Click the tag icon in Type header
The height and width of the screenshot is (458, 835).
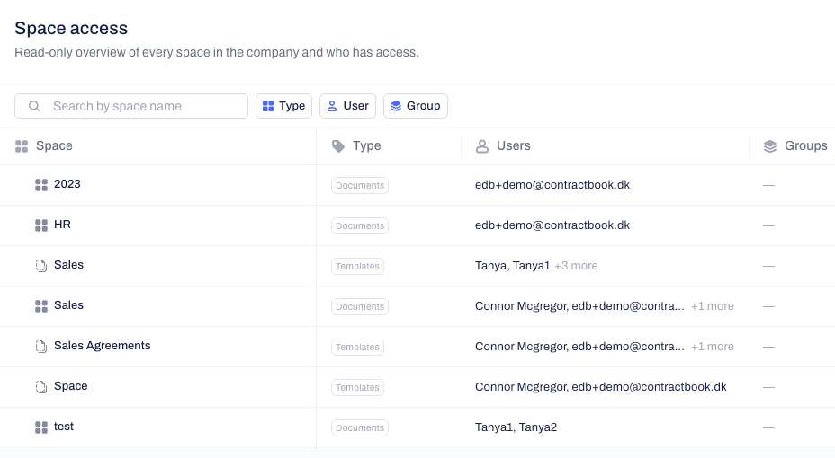pyautogui.click(x=338, y=146)
